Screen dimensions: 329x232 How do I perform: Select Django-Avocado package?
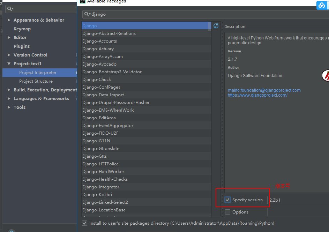[x=147, y=64]
